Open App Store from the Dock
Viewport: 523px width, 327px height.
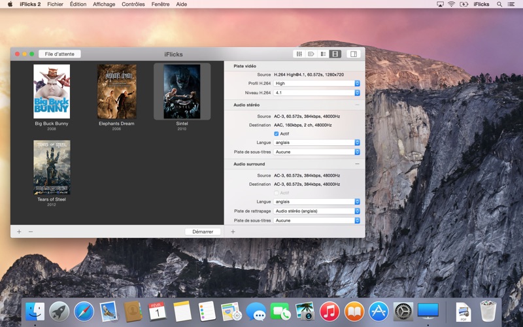pos(379,312)
